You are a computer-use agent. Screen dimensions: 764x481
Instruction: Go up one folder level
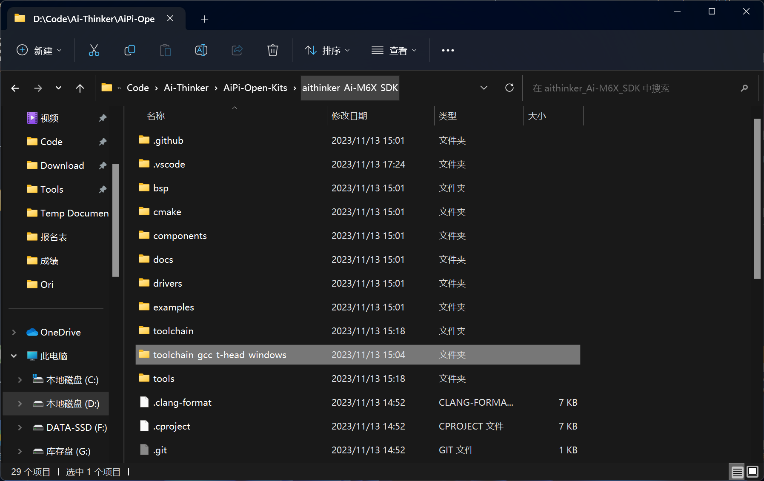[x=80, y=88]
